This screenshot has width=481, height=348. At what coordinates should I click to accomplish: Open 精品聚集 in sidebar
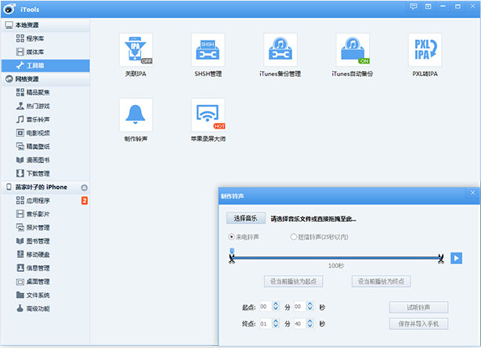45,92
